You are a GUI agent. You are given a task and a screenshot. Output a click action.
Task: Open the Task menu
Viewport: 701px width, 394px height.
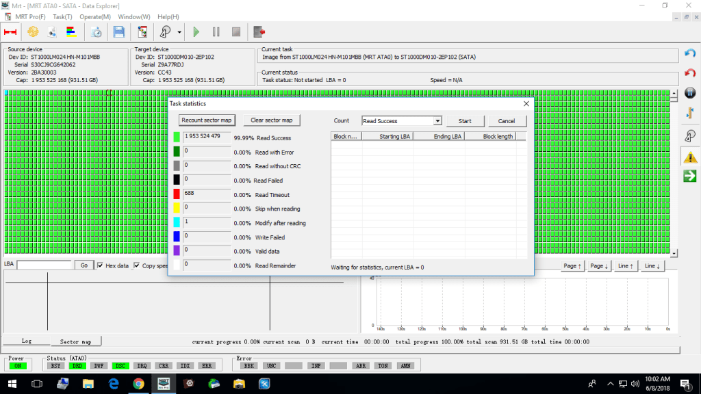click(62, 16)
